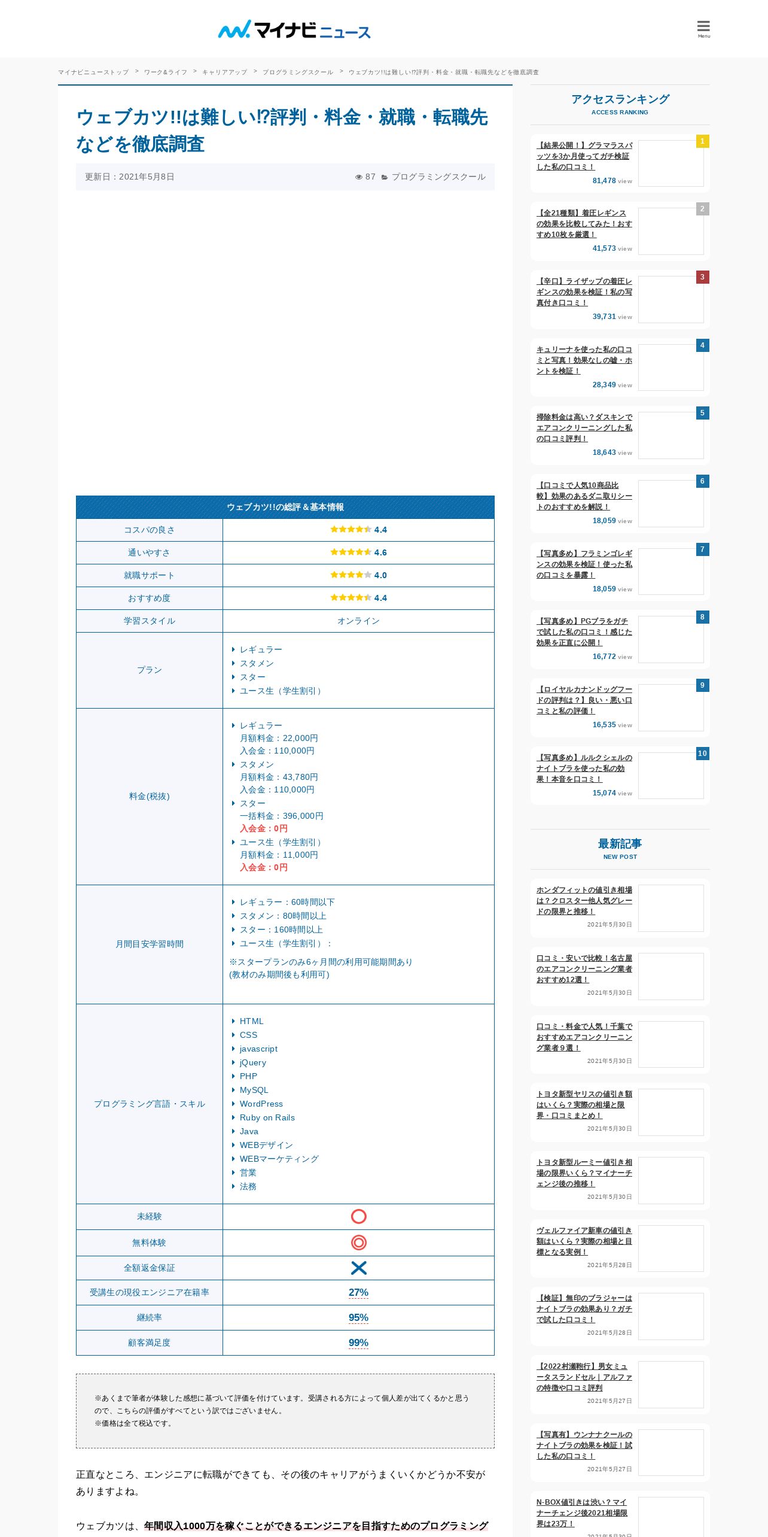Click the red circle icon in 未経験 row
Image resolution: width=768 pixels, height=1537 pixels.
[x=358, y=1216]
